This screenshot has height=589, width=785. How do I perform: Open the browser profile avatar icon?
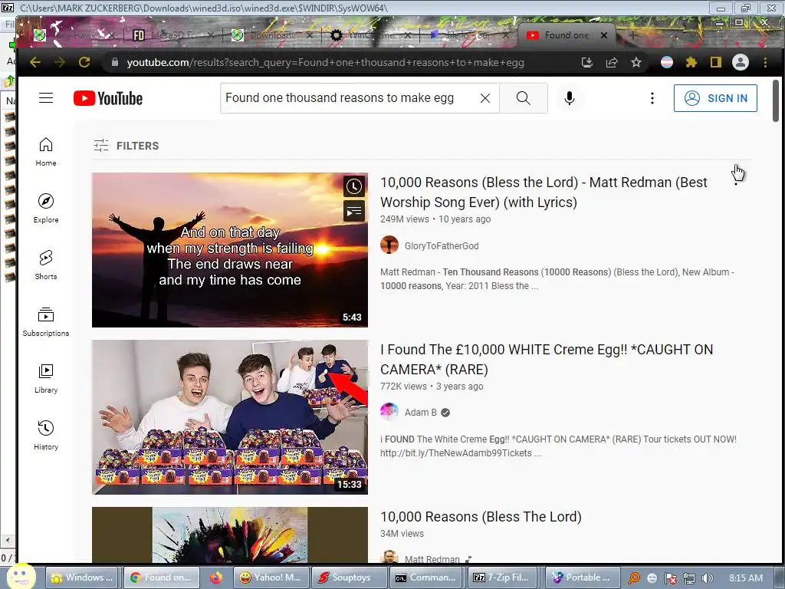741,62
